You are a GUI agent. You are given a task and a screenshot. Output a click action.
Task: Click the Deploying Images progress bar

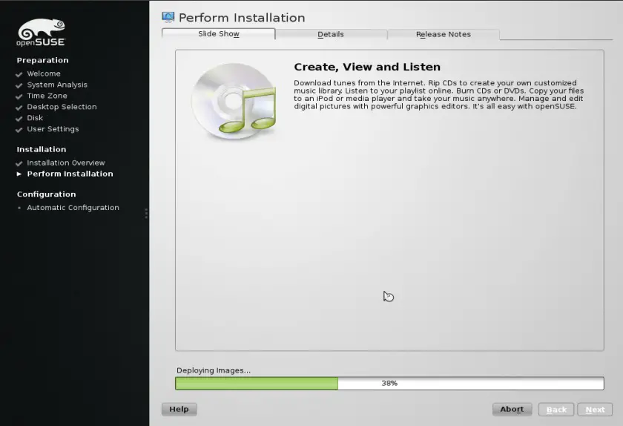[x=389, y=384]
